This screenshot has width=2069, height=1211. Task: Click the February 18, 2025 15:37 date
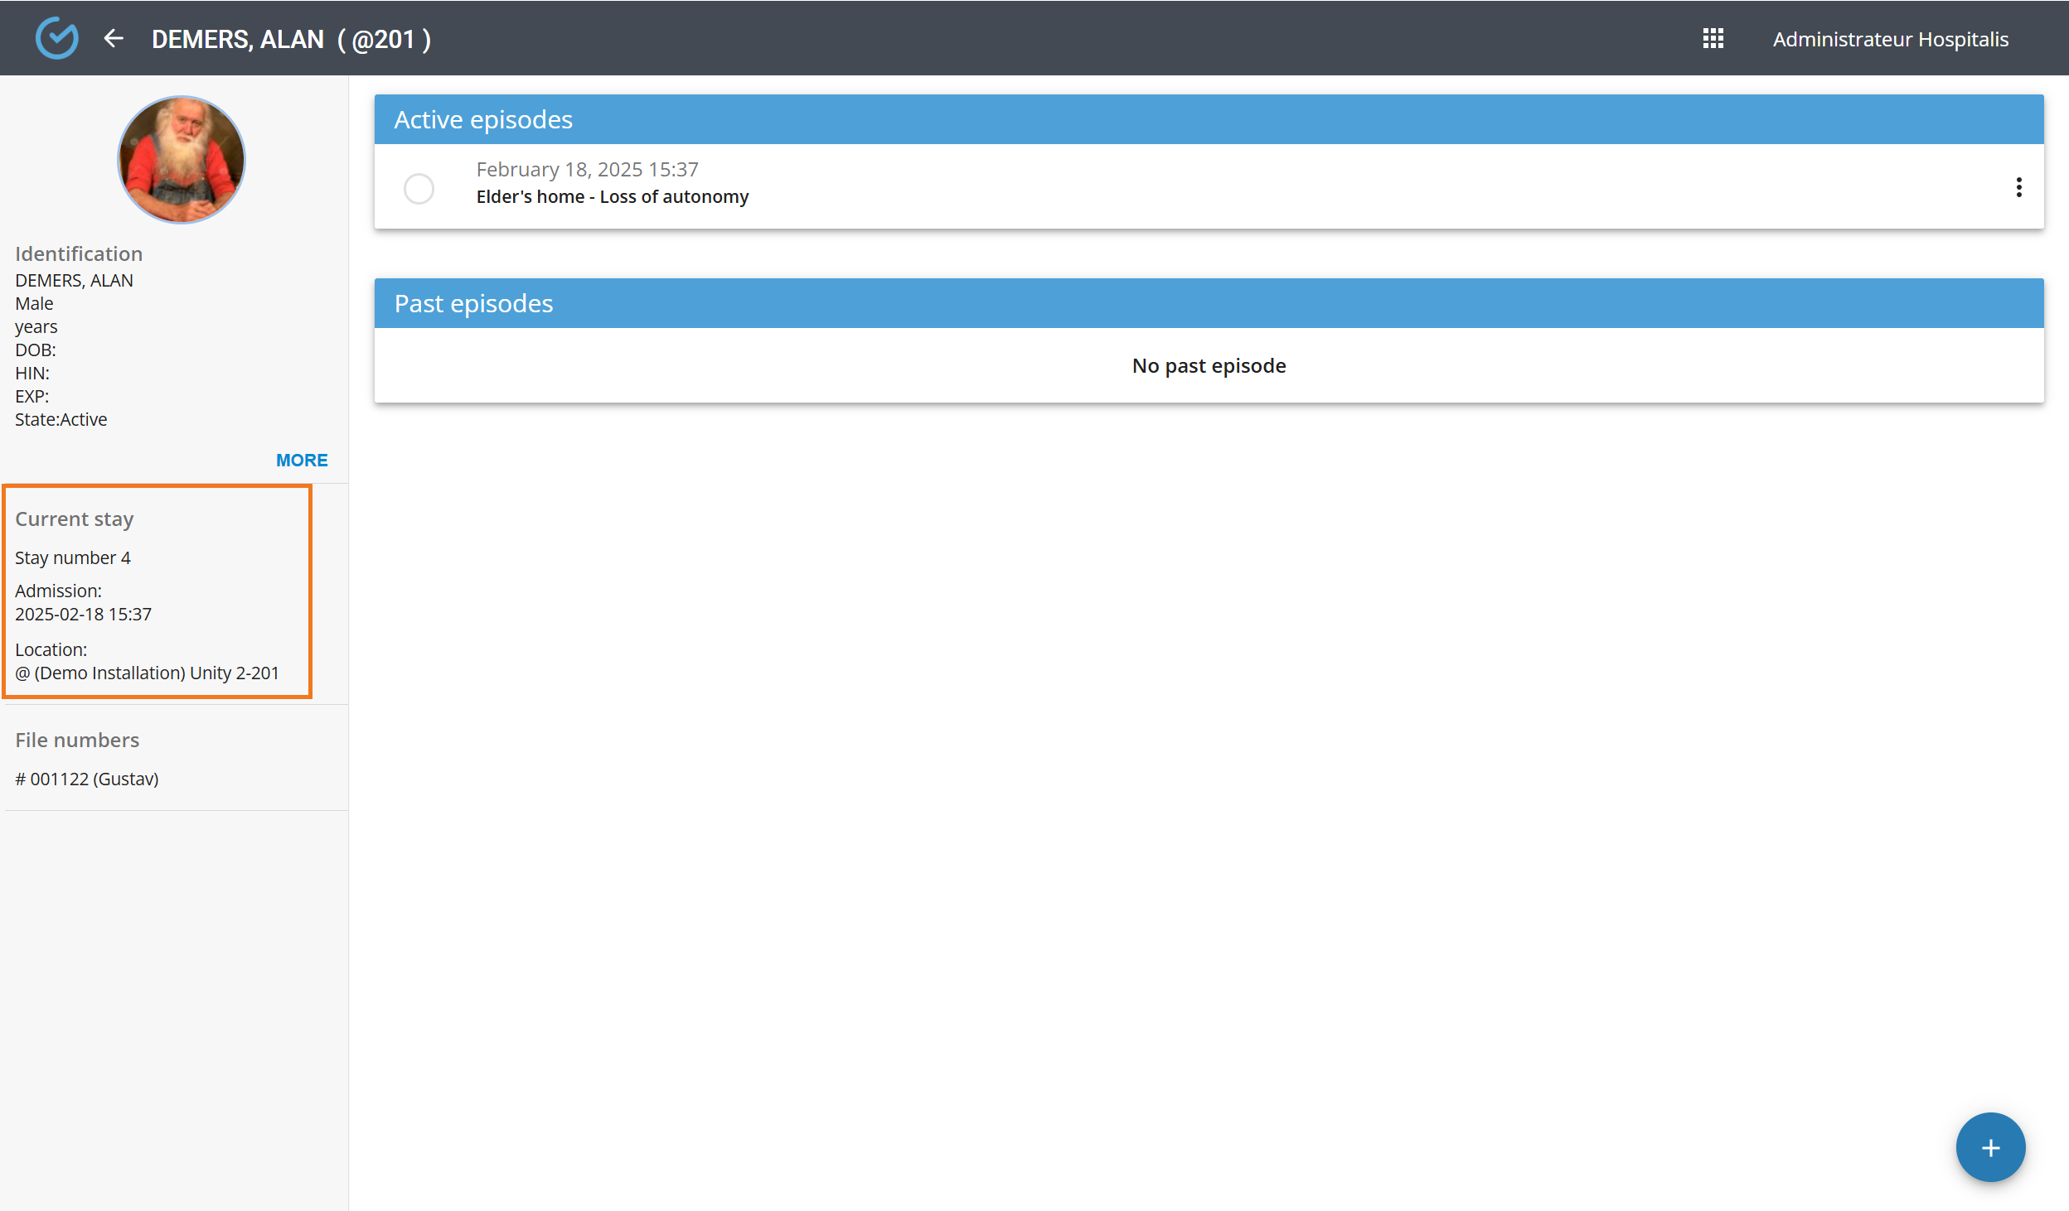tap(587, 170)
